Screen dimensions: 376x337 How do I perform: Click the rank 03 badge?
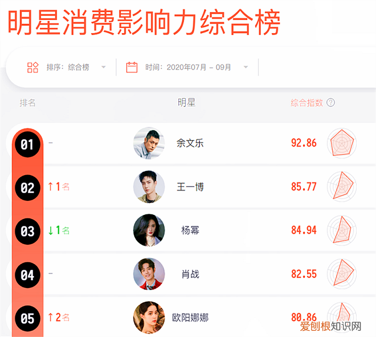click(x=27, y=232)
